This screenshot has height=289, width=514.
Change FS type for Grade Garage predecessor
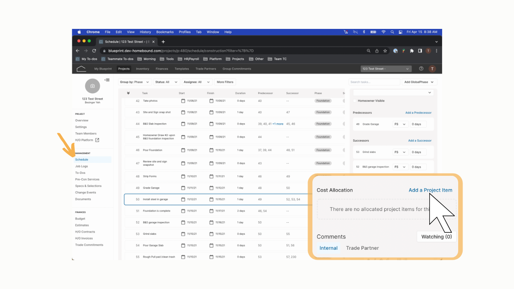(x=400, y=124)
